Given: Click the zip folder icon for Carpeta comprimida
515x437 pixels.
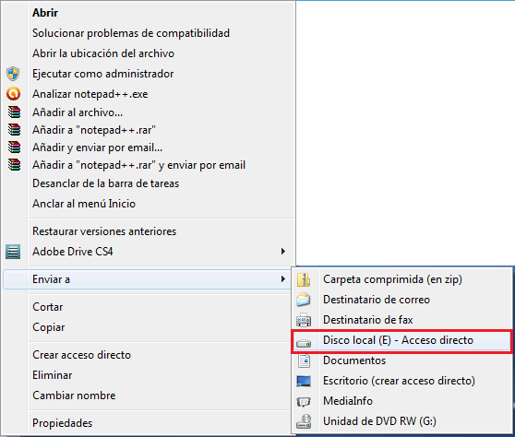Looking at the screenshot, I should (304, 280).
